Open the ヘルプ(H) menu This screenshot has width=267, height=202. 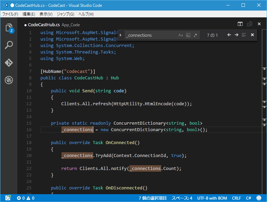(x=86, y=14)
